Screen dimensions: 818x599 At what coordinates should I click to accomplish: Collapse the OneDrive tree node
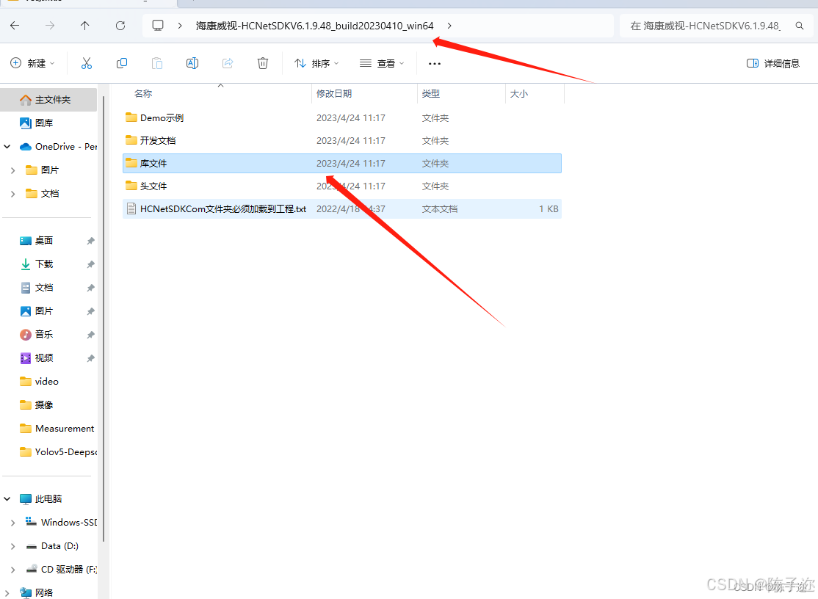(x=7, y=147)
